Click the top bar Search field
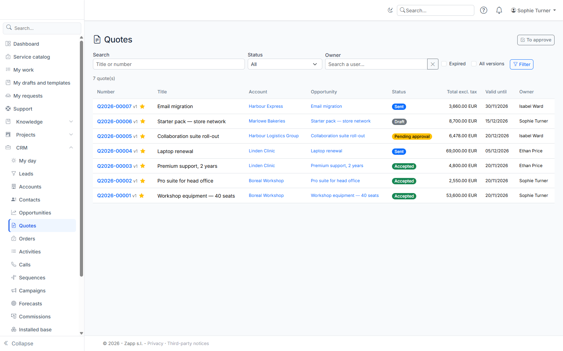The height and width of the screenshot is (351, 563). click(x=436, y=11)
